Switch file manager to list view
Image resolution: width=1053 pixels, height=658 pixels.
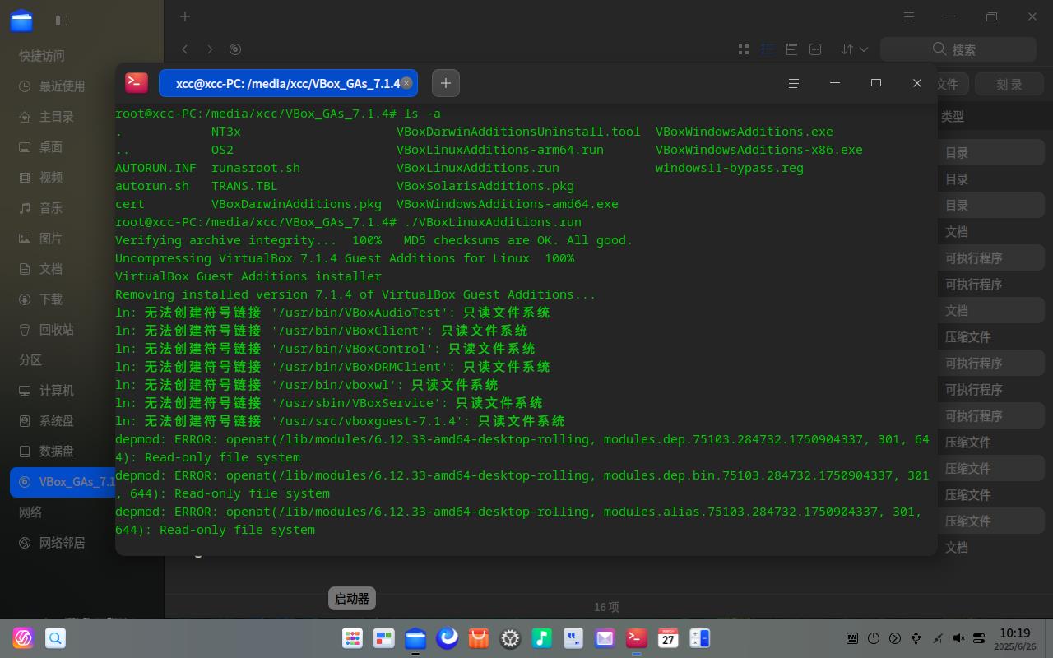click(768, 49)
